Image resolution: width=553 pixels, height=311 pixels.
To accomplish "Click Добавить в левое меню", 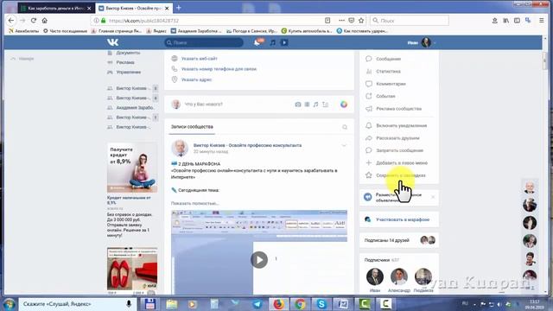I will click(x=401, y=163).
